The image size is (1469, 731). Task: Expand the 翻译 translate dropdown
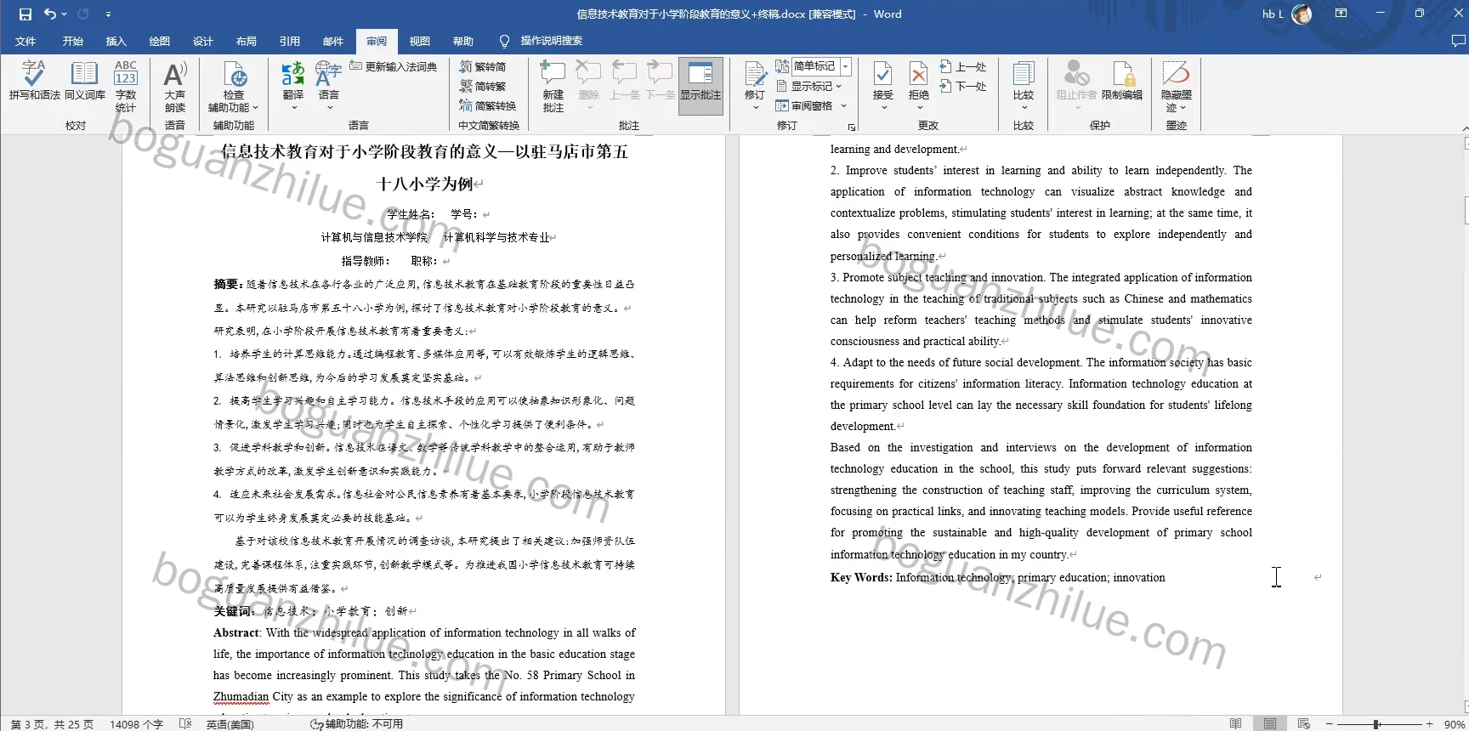pyautogui.click(x=293, y=107)
